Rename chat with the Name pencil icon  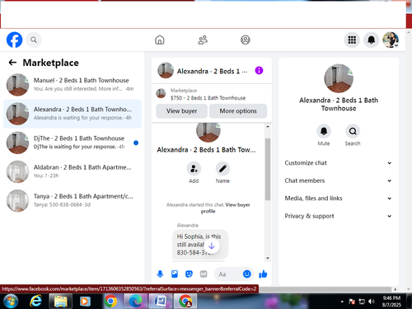[x=222, y=168]
